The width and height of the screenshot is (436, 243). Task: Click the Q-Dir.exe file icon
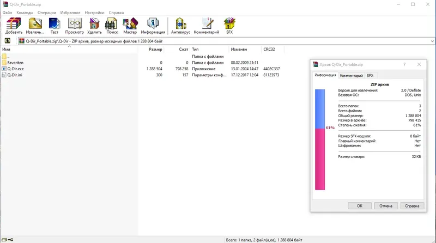pos(4,69)
